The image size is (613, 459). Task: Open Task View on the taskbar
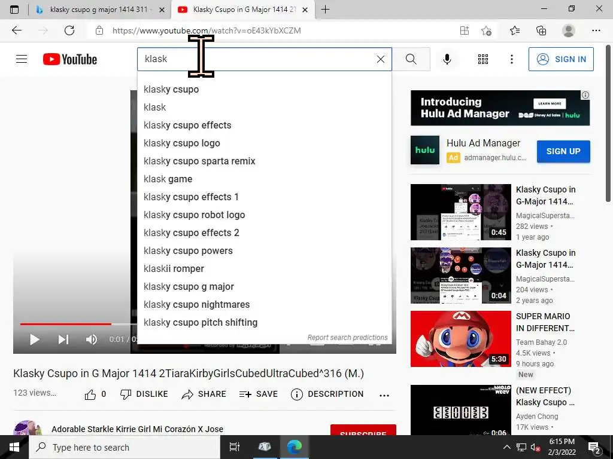(x=234, y=447)
